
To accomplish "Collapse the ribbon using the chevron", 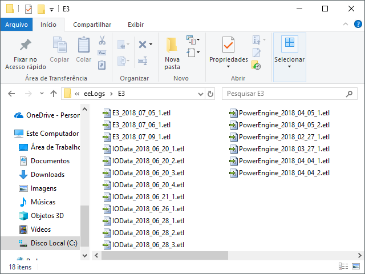I will coord(345,24).
